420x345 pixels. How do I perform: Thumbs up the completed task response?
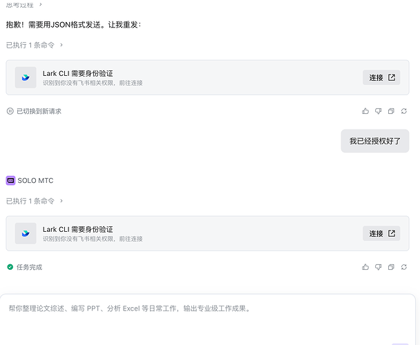[x=365, y=267]
